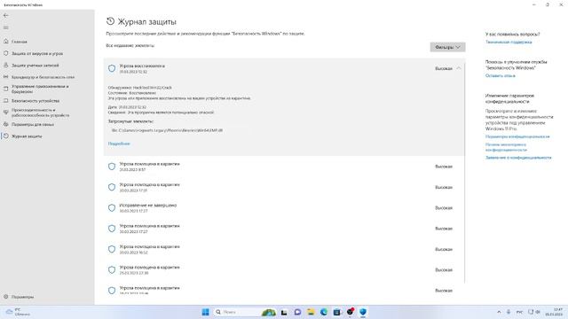Open Home via the house icon

(x=6, y=42)
